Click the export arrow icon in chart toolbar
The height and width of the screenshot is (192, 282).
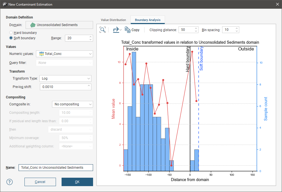(116, 30)
